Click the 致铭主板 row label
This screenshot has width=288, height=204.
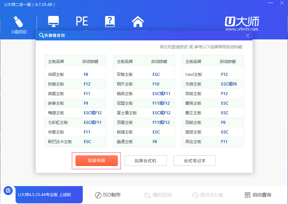coord(193,93)
